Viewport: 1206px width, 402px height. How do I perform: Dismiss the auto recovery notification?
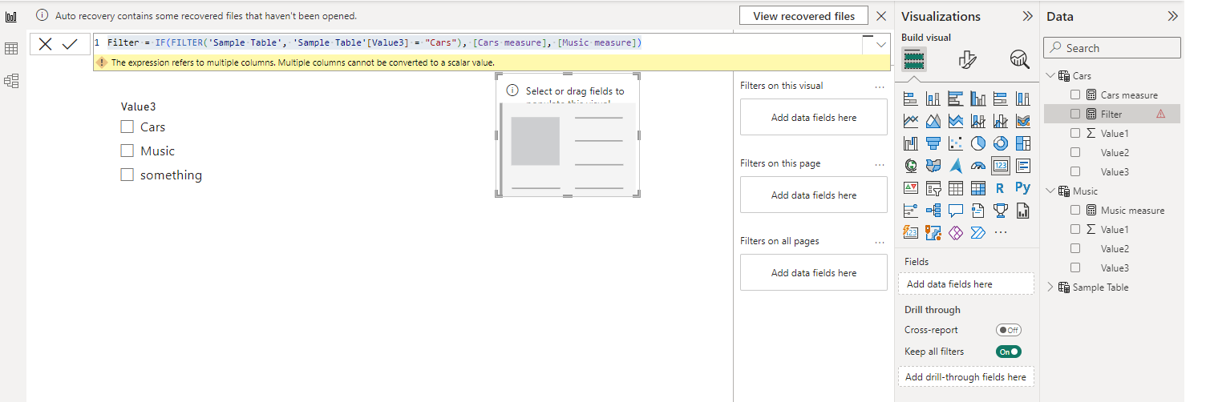click(x=881, y=16)
